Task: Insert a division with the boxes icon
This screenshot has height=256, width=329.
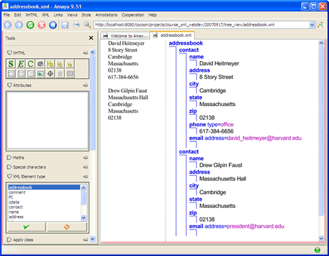Action: pyautogui.click(x=40, y=64)
